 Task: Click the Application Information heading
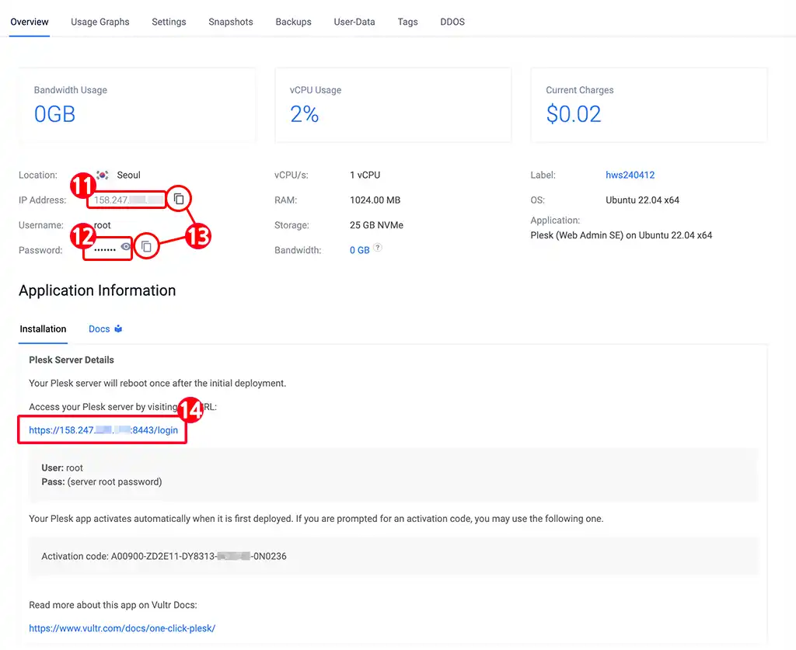coord(97,290)
